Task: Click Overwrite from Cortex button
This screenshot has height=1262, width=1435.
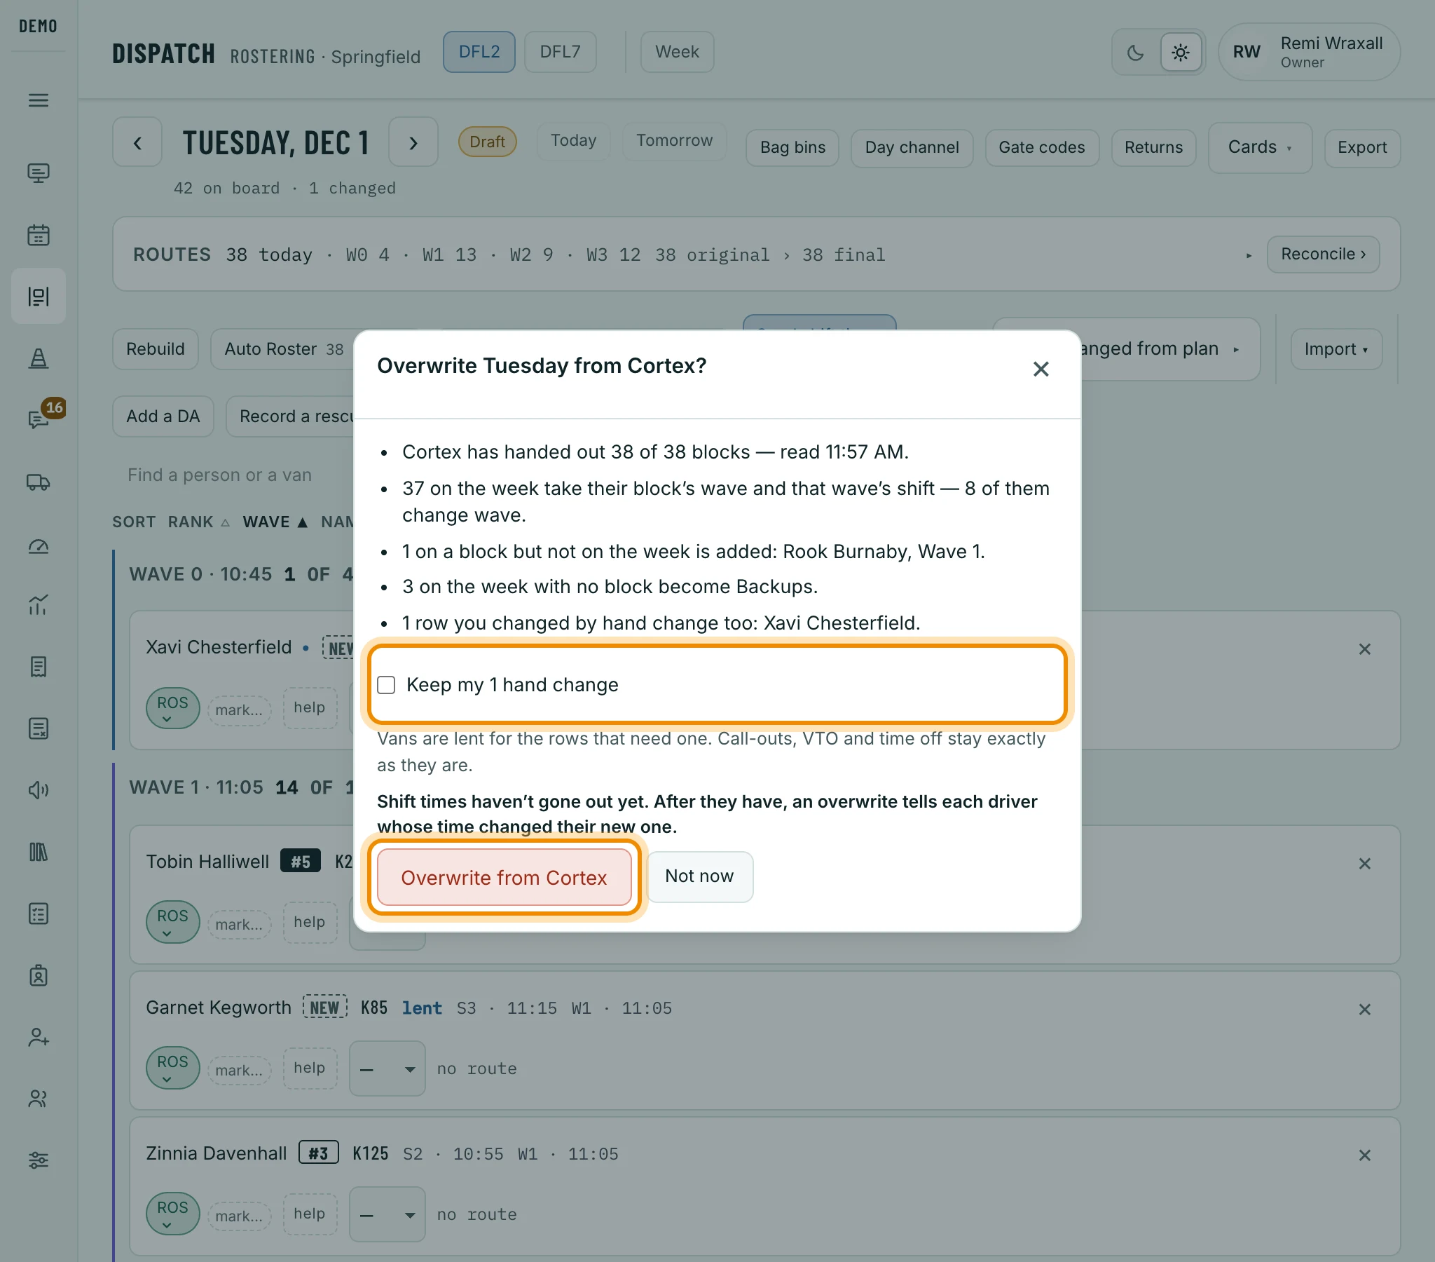Action: [x=504, y=878]
